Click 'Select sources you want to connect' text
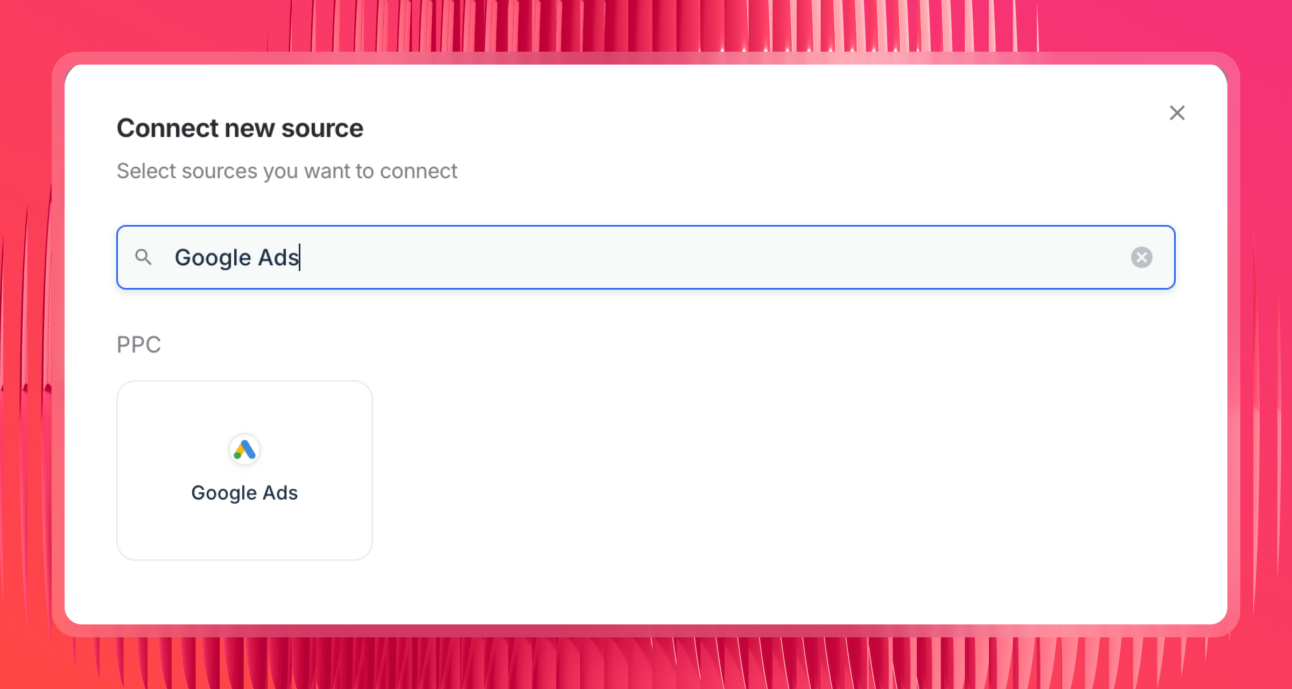This screenshot has height=689, width=1292. coord(287,171)
